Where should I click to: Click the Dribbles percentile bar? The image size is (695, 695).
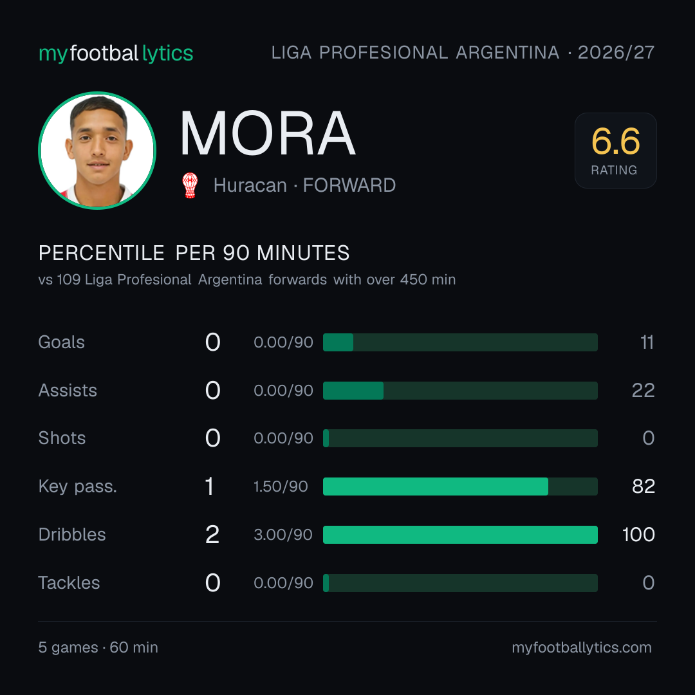[460, 535]
